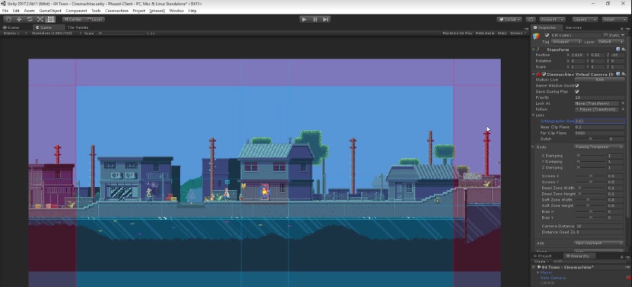Click the Solo button
The image size is (632, 287).
coord(599,79)
